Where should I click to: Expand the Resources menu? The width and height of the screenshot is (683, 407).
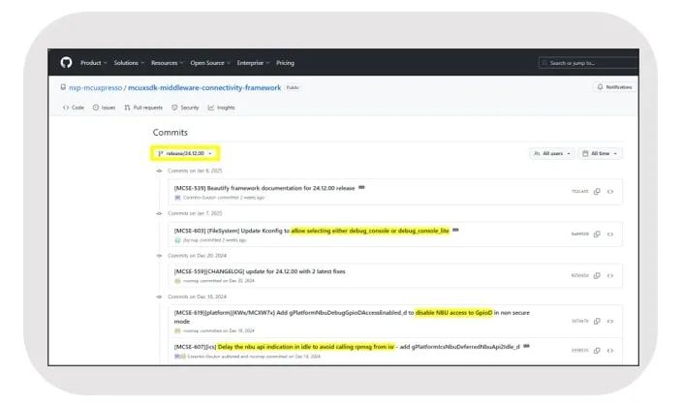168,63
